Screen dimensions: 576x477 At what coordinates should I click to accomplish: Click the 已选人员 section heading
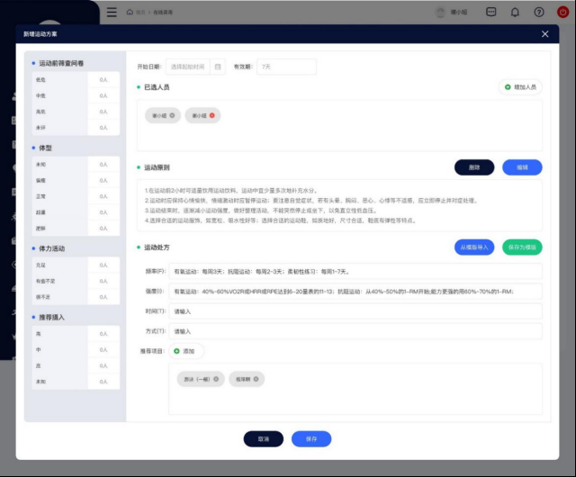pos(157,87)
